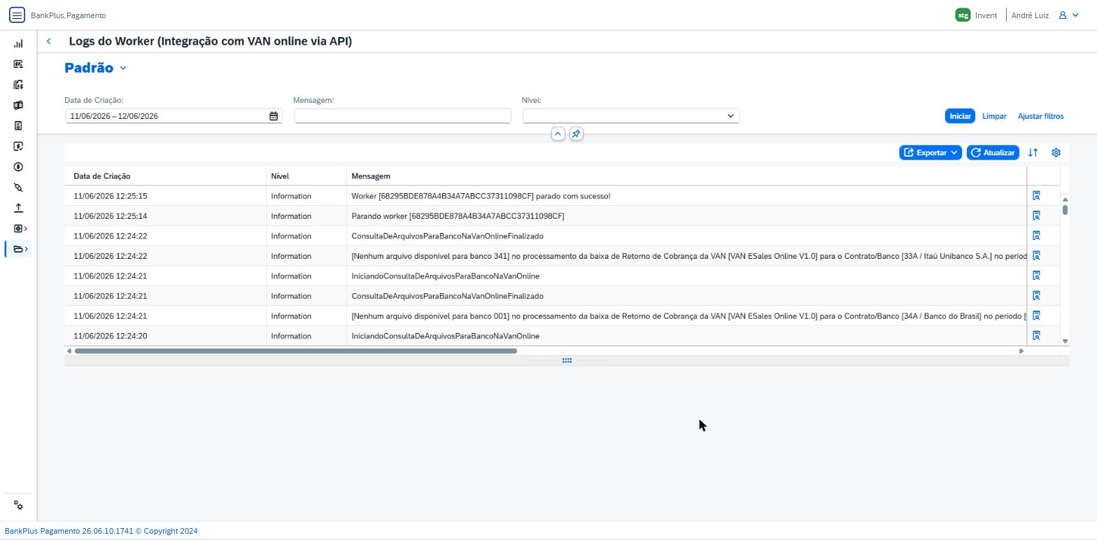Open the Padrão variant dropdown
The width and height of the screenshot is (1097, 540).
tap(123, 68)
